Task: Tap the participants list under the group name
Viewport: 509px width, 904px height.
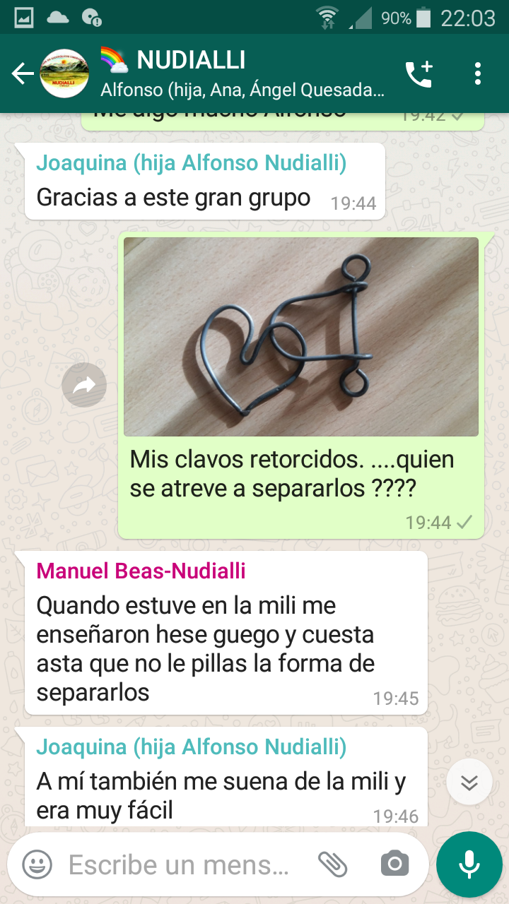Action: [242, 90]
